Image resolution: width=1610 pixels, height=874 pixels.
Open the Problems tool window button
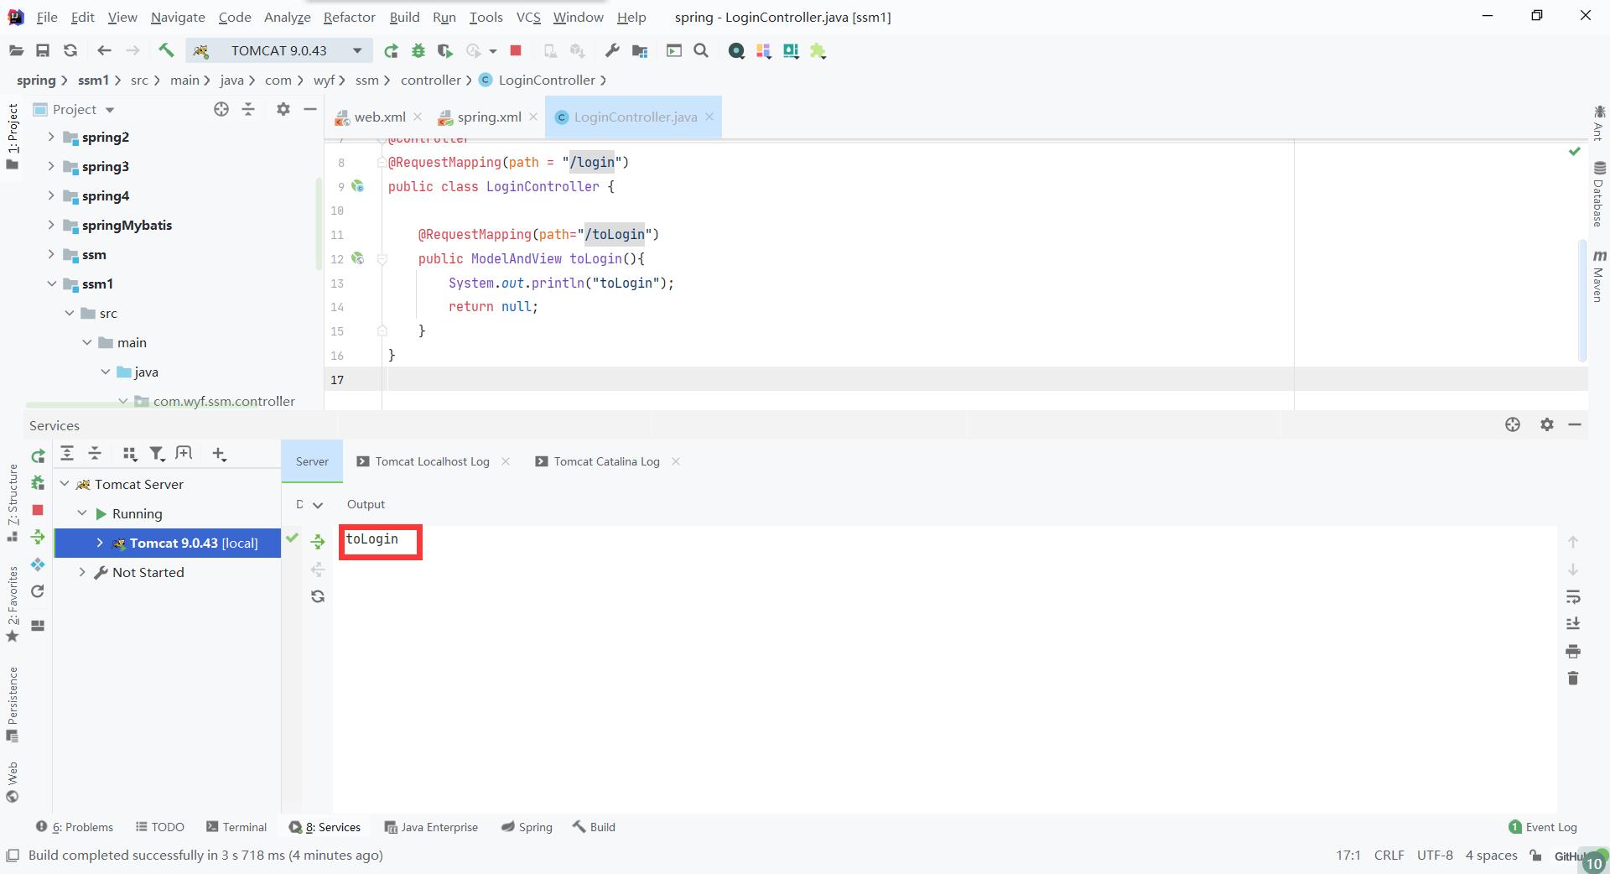pyautogui.click(x=75, y=827)
